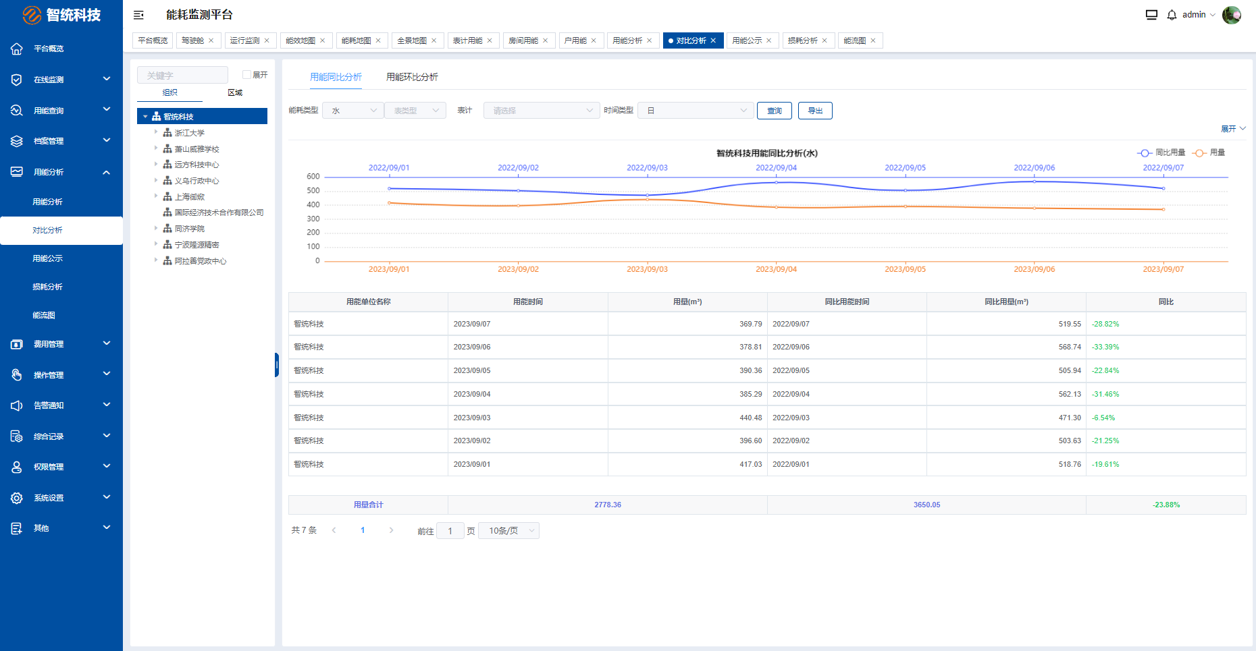Toggle 同比用量 legend series
Viewport: 1256px width, 651px height.
click(1161, 152)
